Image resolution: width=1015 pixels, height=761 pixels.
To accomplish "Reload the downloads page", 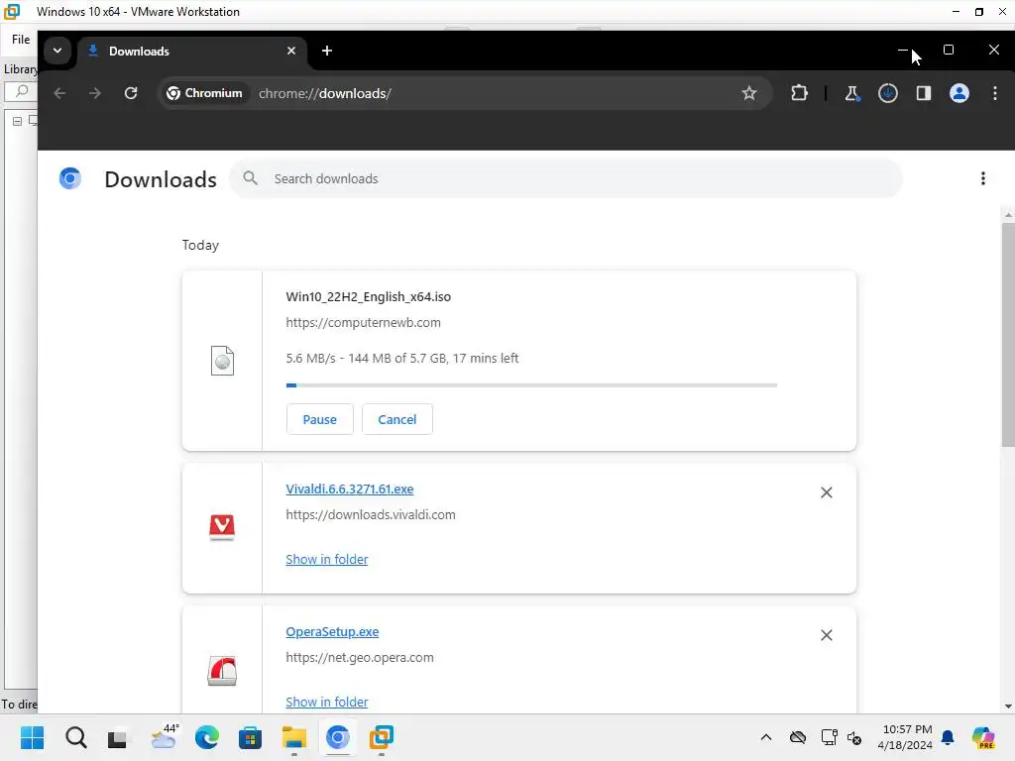I will [x=131, y=93].
